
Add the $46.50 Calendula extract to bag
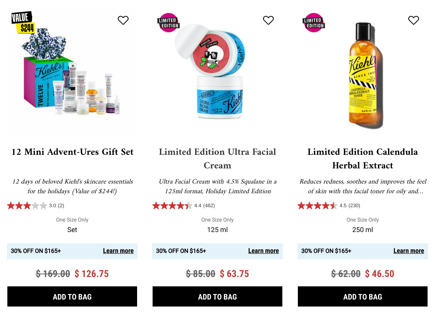point(363,296)
